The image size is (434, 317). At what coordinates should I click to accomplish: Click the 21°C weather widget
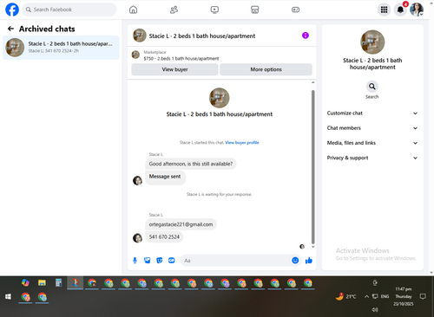pos(345,296)
